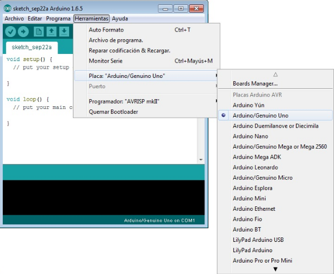334x274 pixels.
Task: Close the Arduino window
Action: pos(196,9)
